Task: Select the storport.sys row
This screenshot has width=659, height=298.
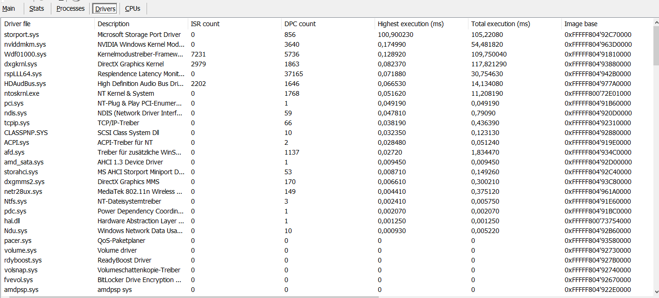Action: (327, 35)
